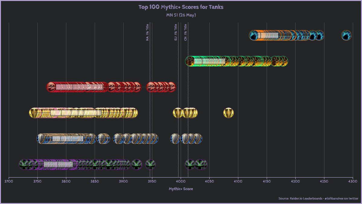This screenshot has height=204, width=362.
Task: Click the warrior shield icon near 3990
Action: (x=175, y=138)
